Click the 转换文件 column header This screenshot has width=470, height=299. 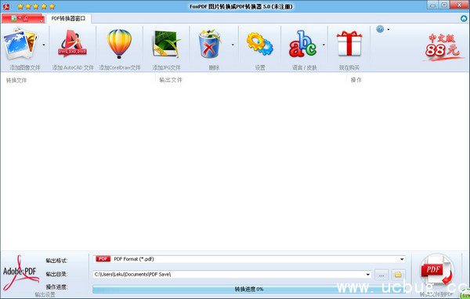[x=16, y=81]
